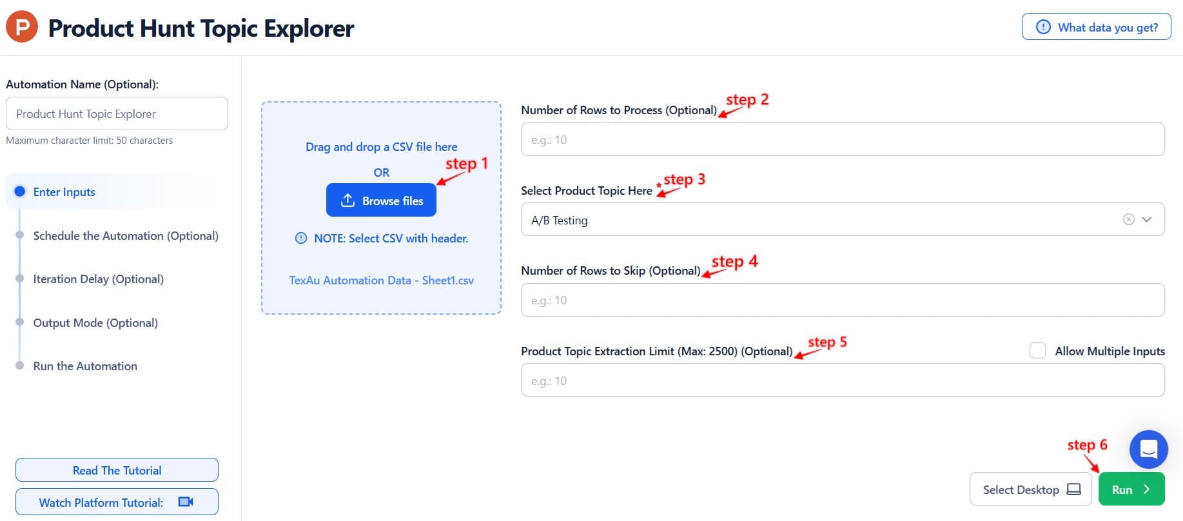Click the upload icon on Browse files button
This screenshot has width=1183, height=521.
click(x=347, y=200)
